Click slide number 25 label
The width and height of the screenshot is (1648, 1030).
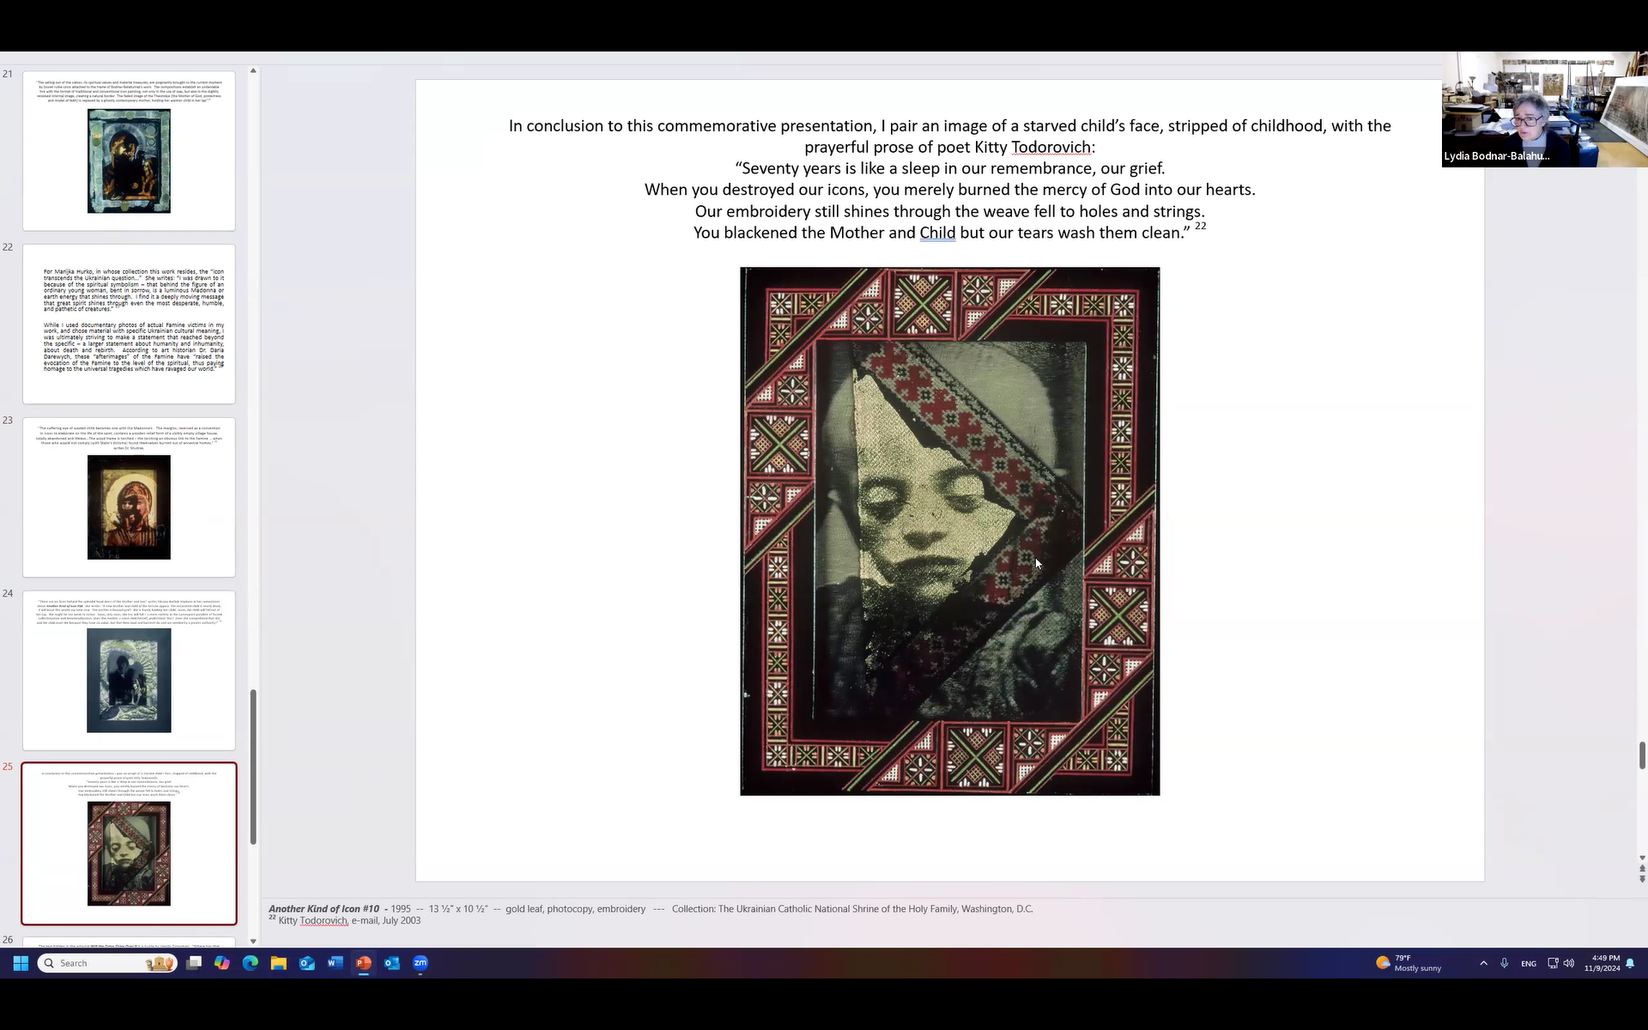[x=8, y=766]
